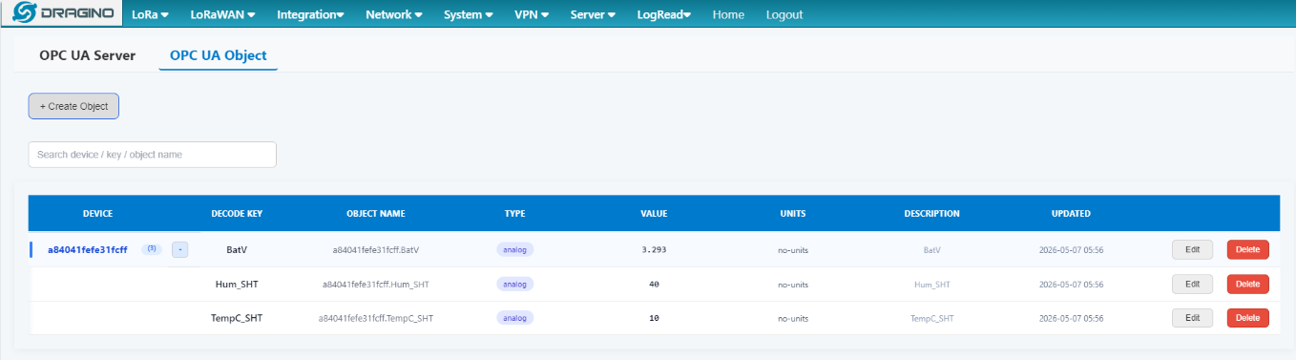The width and height of the screenshot is (1296, 360).
Task: Click the Hum_SHT value 40
Action: pyautogui.click(x=654, y=285)
